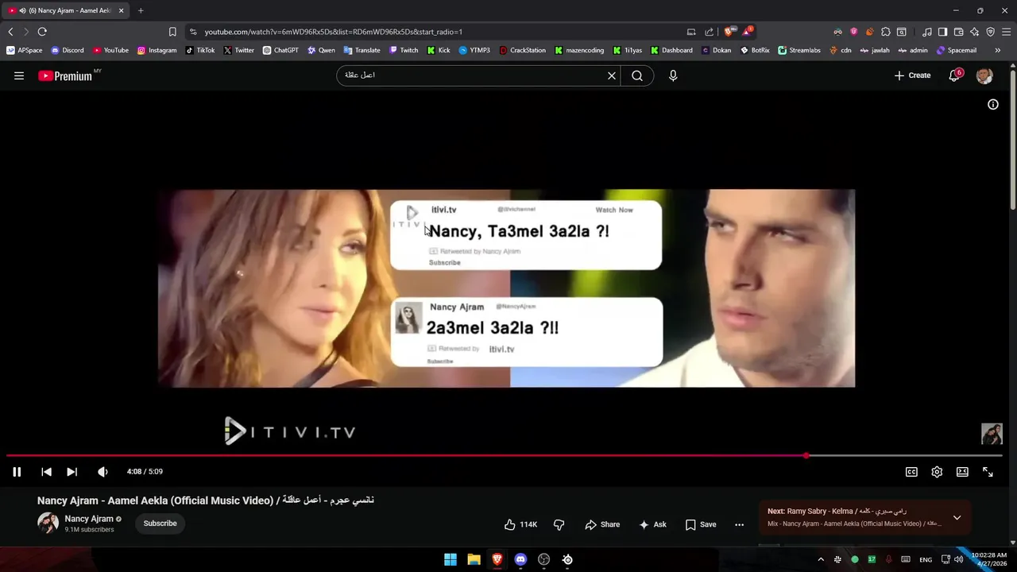Open a new browser tab

tap(141, 10)
